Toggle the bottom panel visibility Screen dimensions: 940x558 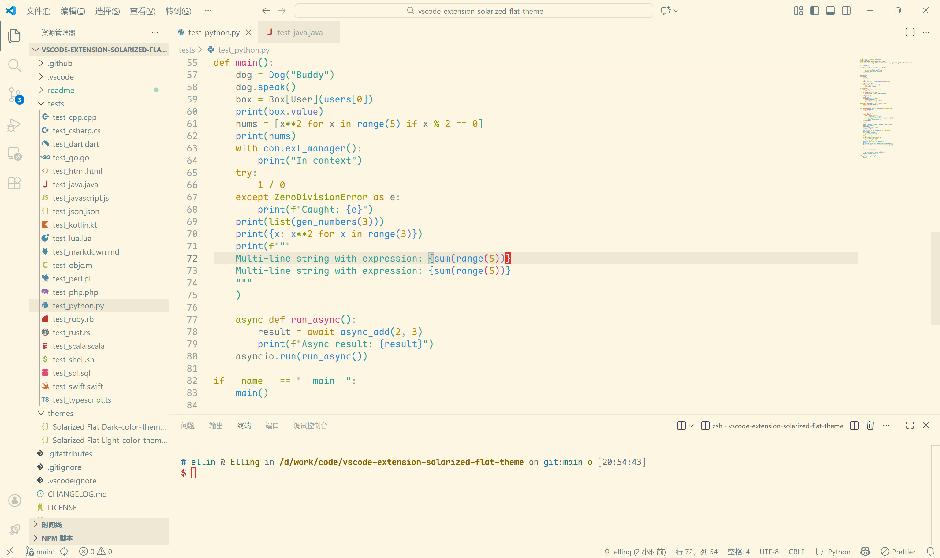[x=830, y=10]
